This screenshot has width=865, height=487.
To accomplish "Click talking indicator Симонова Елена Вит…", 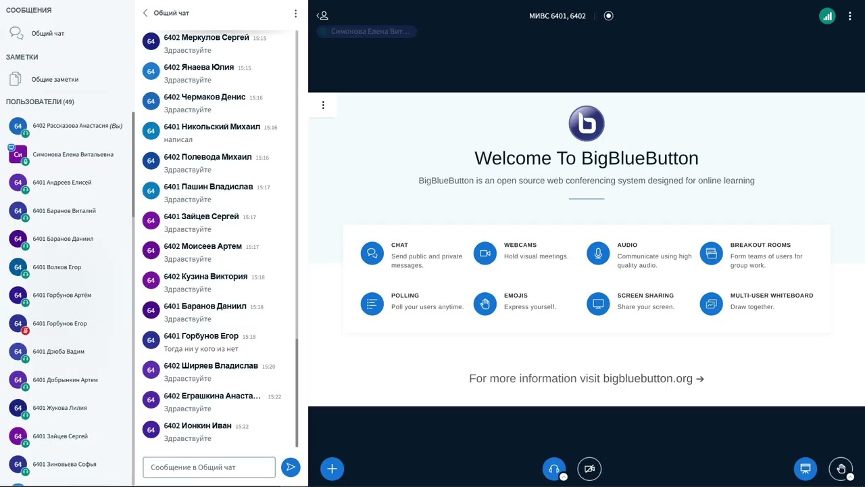I will (x=367, y=31).
